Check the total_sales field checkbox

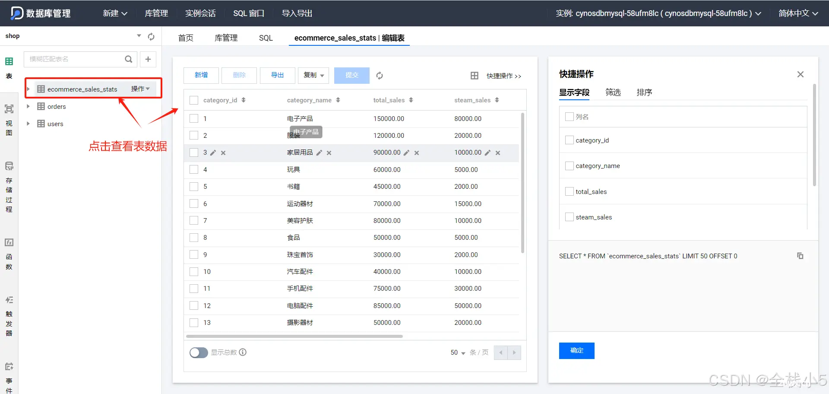[570, 191]
